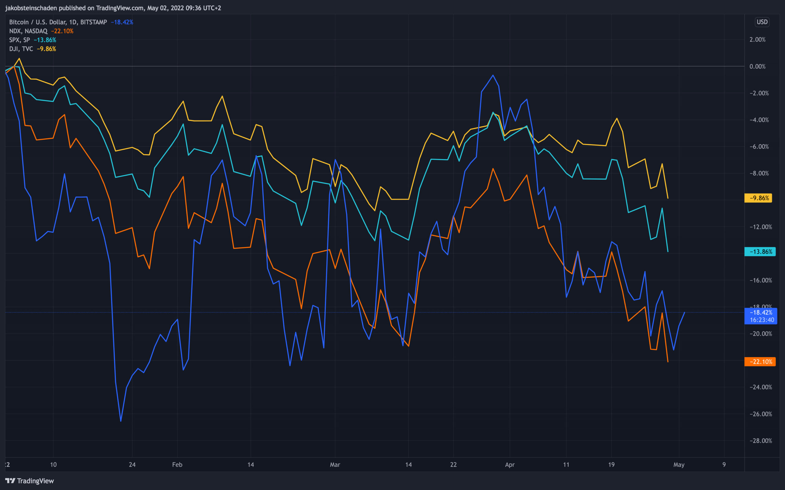Screen dimensions: 785x490
Task: Click the -6.00% axis label
Action: [x=759, y=147]
